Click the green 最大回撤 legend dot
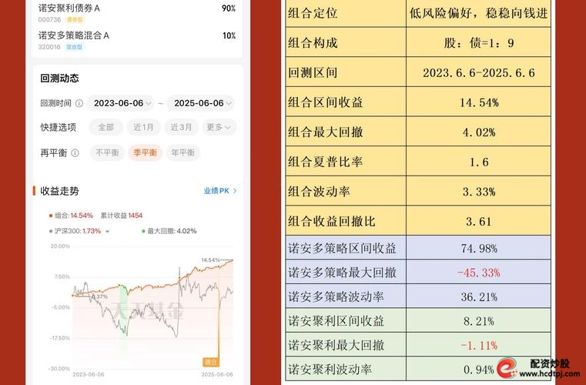Image resolution: width=586 pixels, height=385 pixels. click(x=143, y=231)
